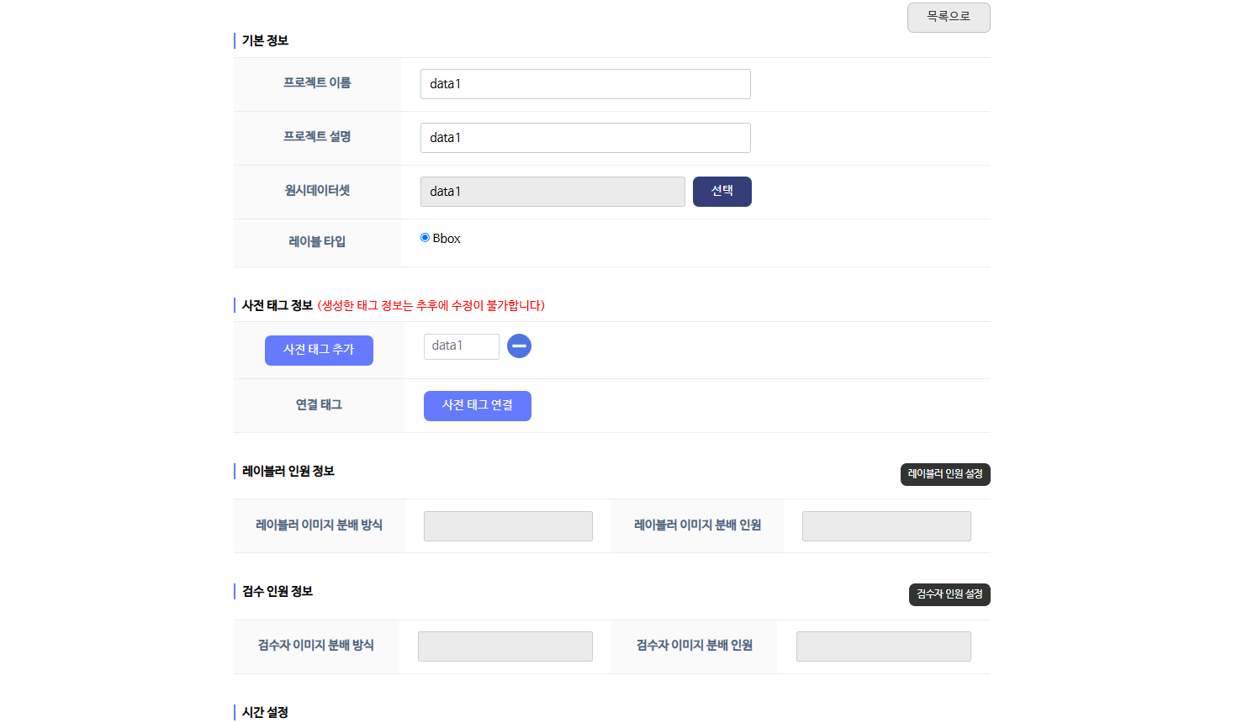Click the 사전 태그 추가 button
Screen dimensions: 1253x723
tap(319, 350)
